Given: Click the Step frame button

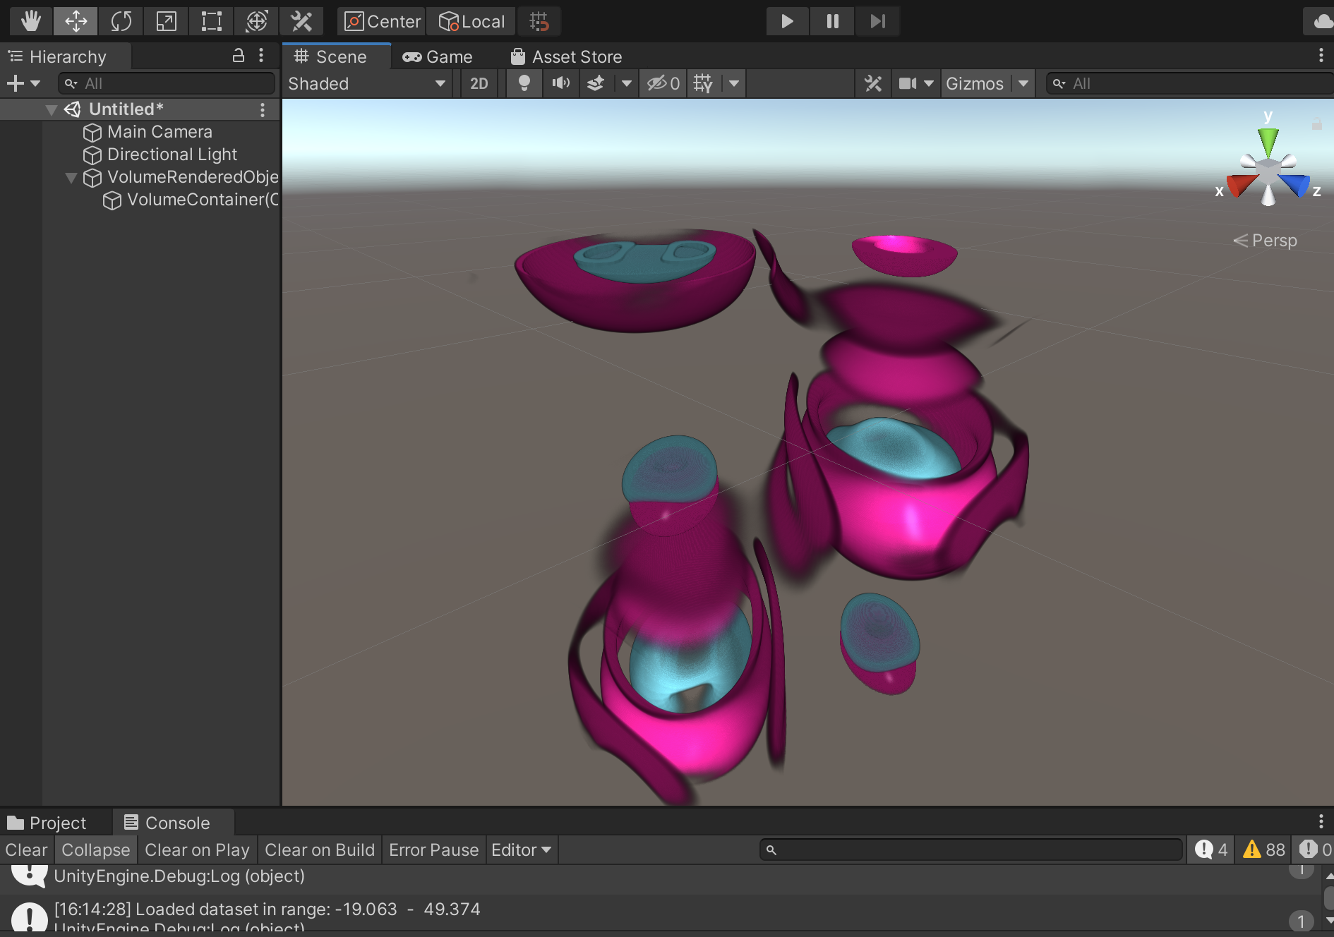Looking at the screenshot, I should [x=877, y=21].
